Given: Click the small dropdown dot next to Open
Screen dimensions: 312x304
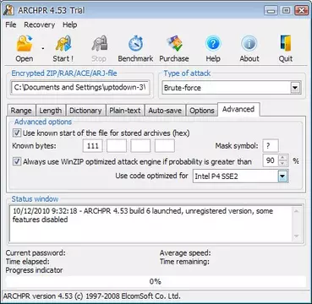Looking at the screenshot, I should (x=43, y=49).
